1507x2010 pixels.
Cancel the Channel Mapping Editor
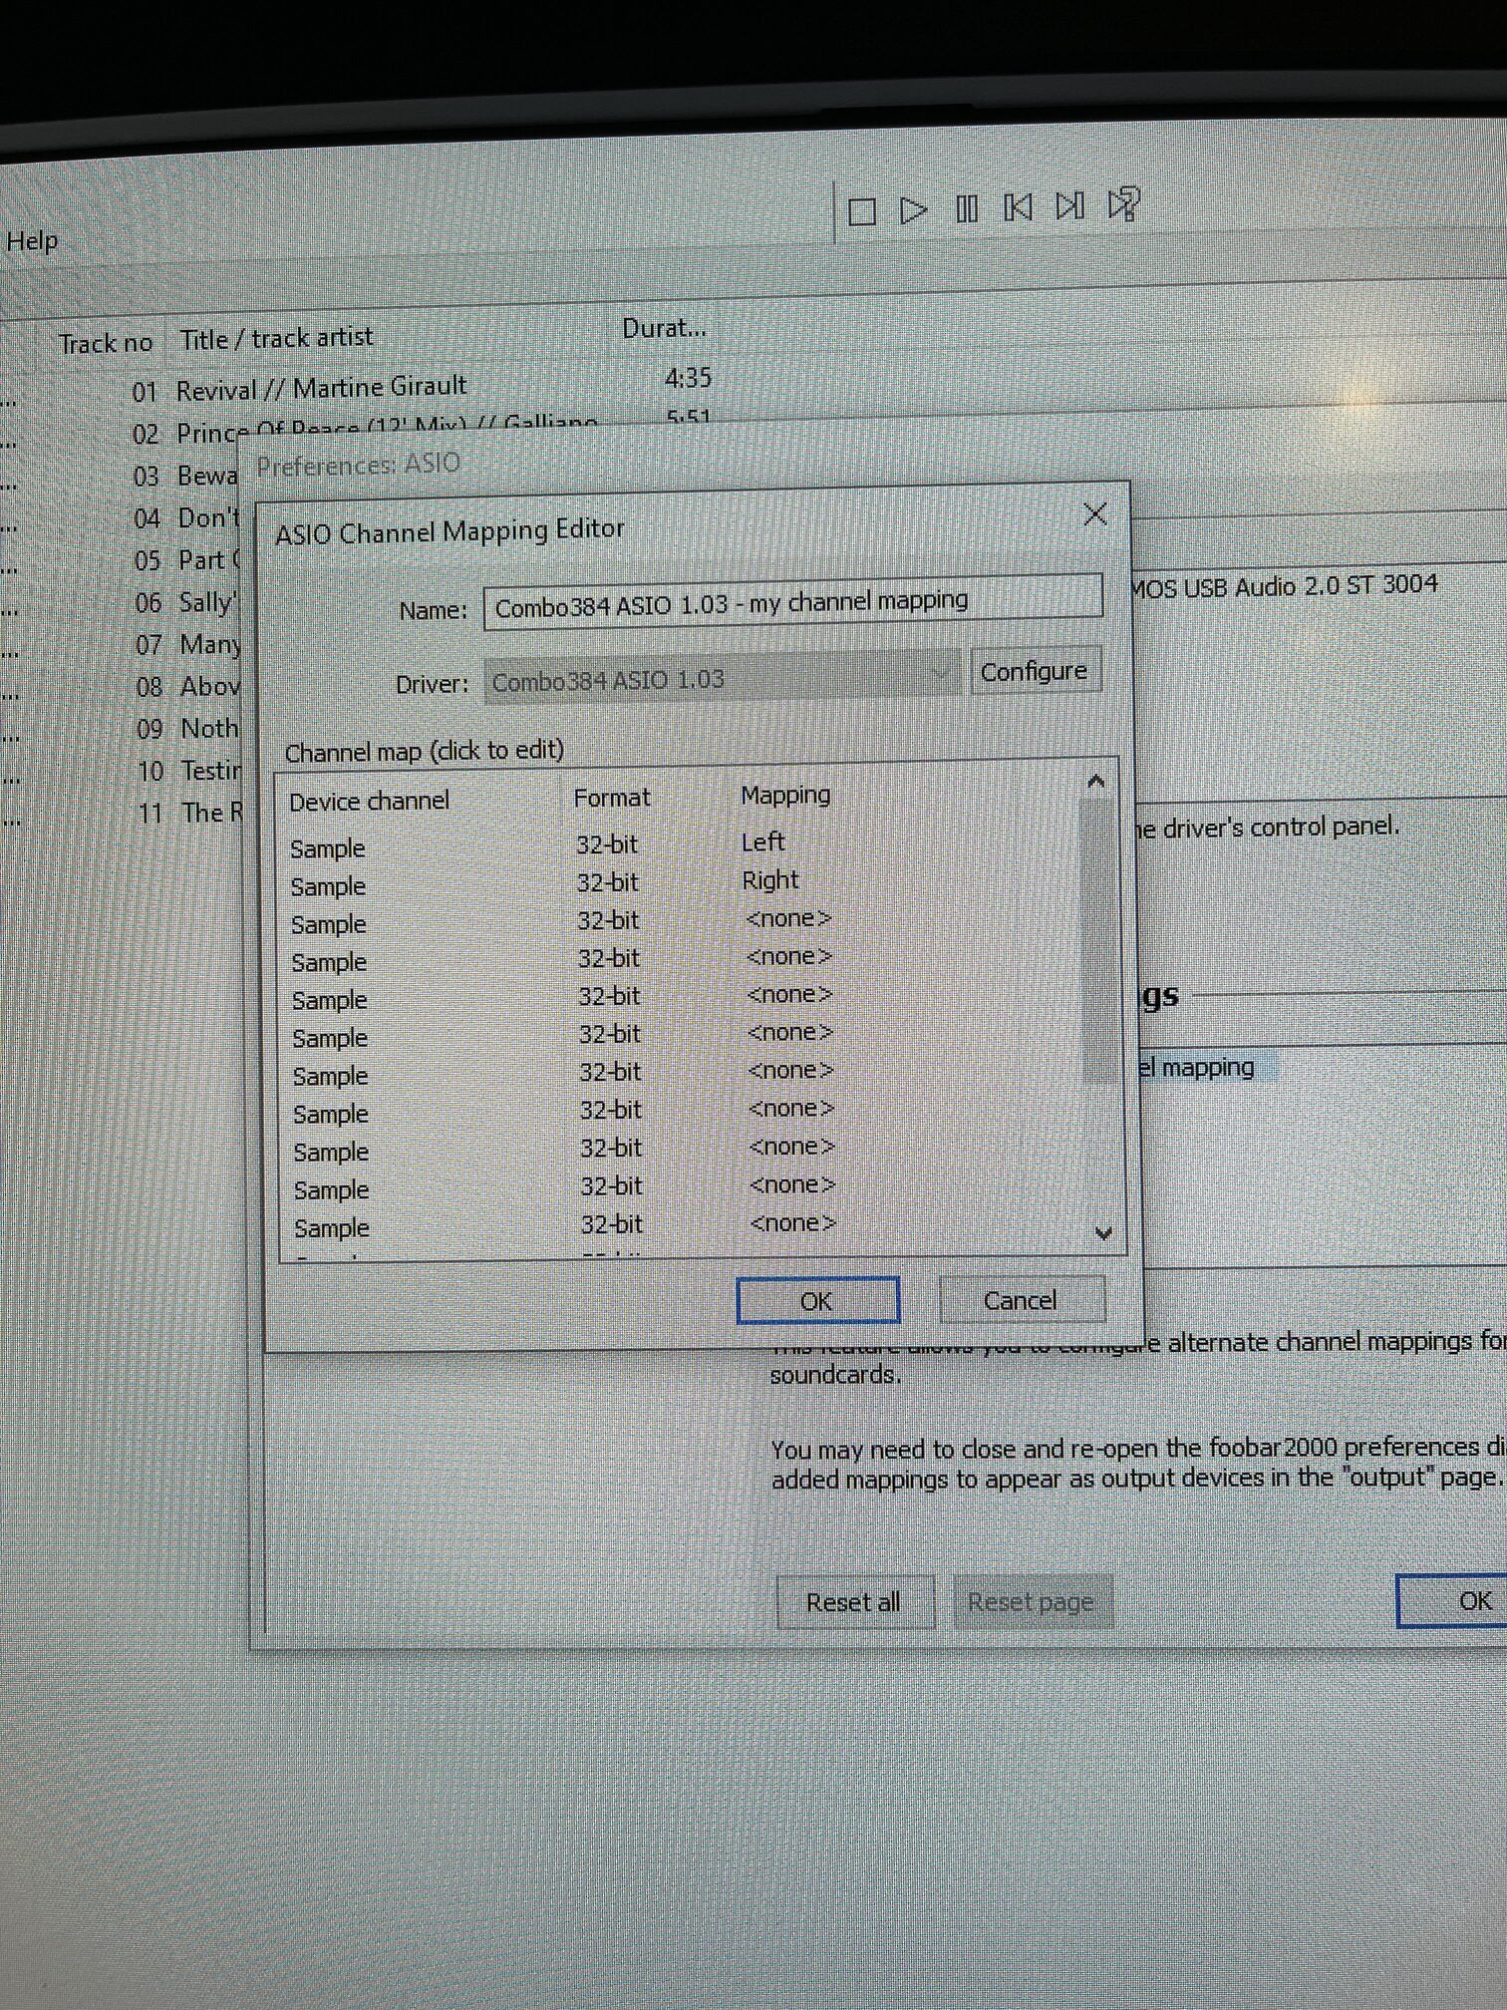1021,1299
